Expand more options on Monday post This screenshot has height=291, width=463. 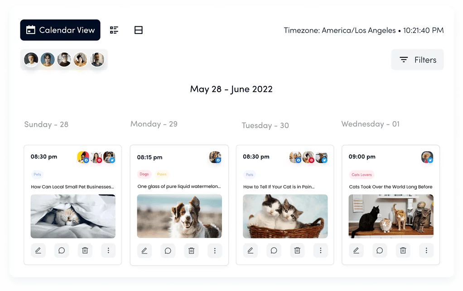point(215,251)
